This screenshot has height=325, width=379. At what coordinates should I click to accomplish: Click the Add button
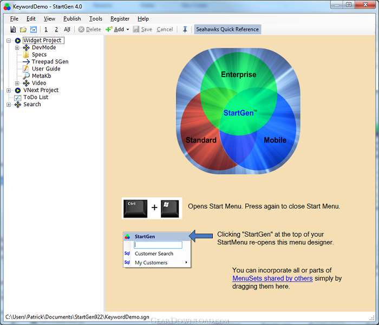(x=115, y=29)
